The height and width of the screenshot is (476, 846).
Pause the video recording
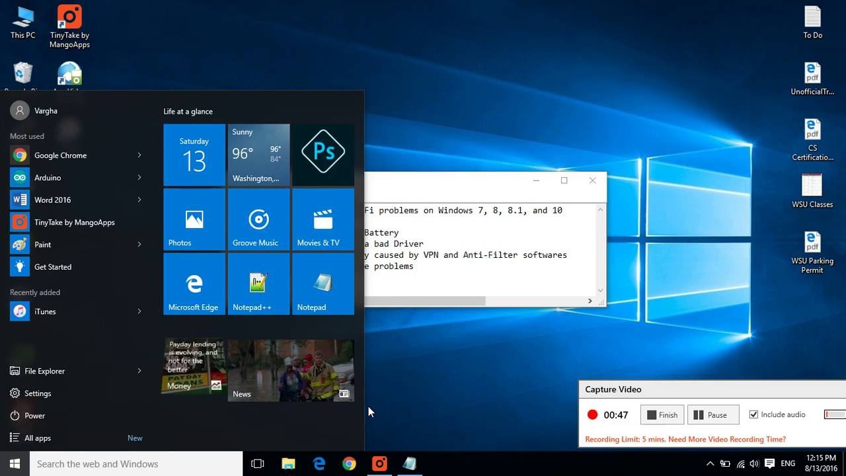713,415
